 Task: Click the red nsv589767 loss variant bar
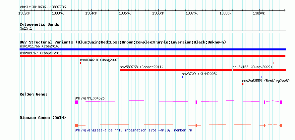(x=152, y=56)
